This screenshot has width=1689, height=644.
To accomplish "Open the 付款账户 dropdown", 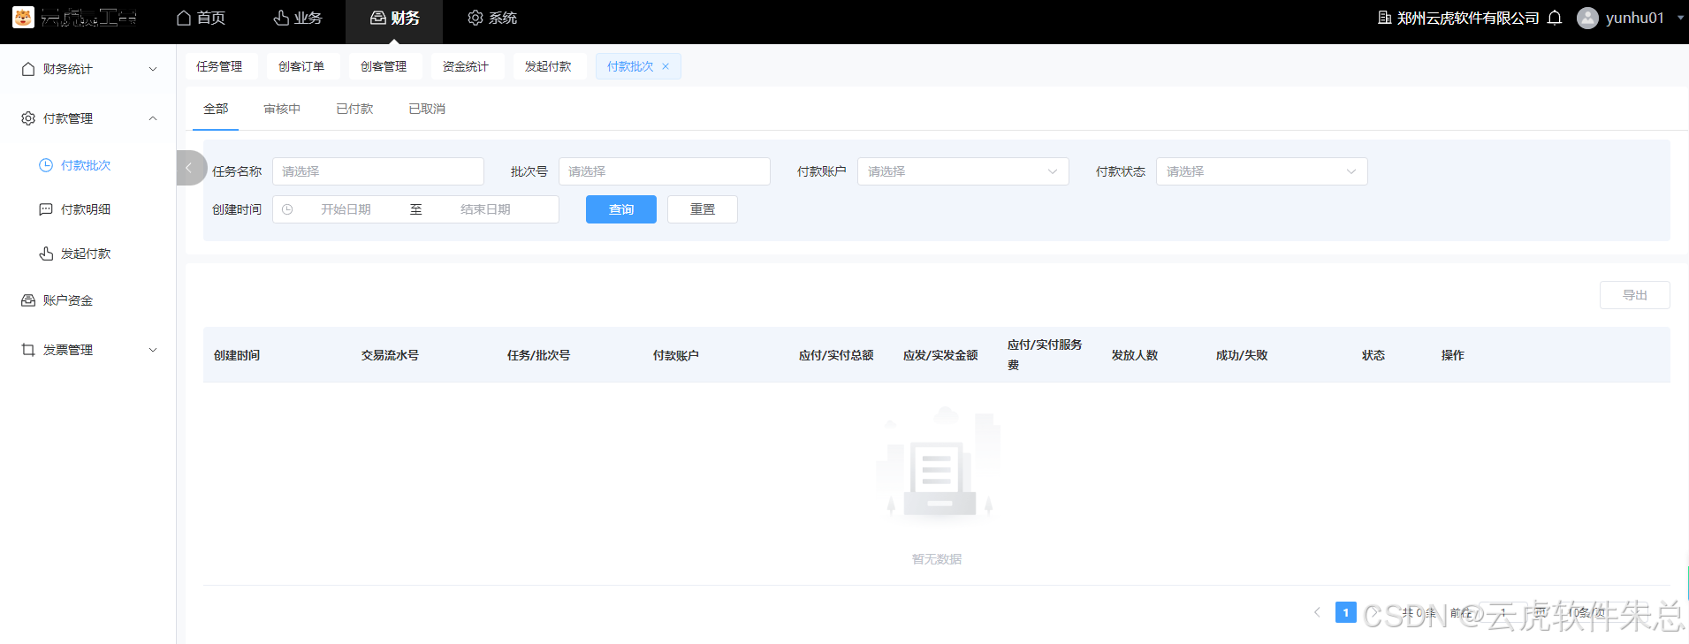I will 962,171.
